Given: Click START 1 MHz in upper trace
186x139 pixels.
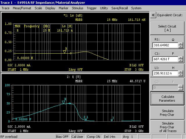Looking at the screenshot, I should 18,69.
